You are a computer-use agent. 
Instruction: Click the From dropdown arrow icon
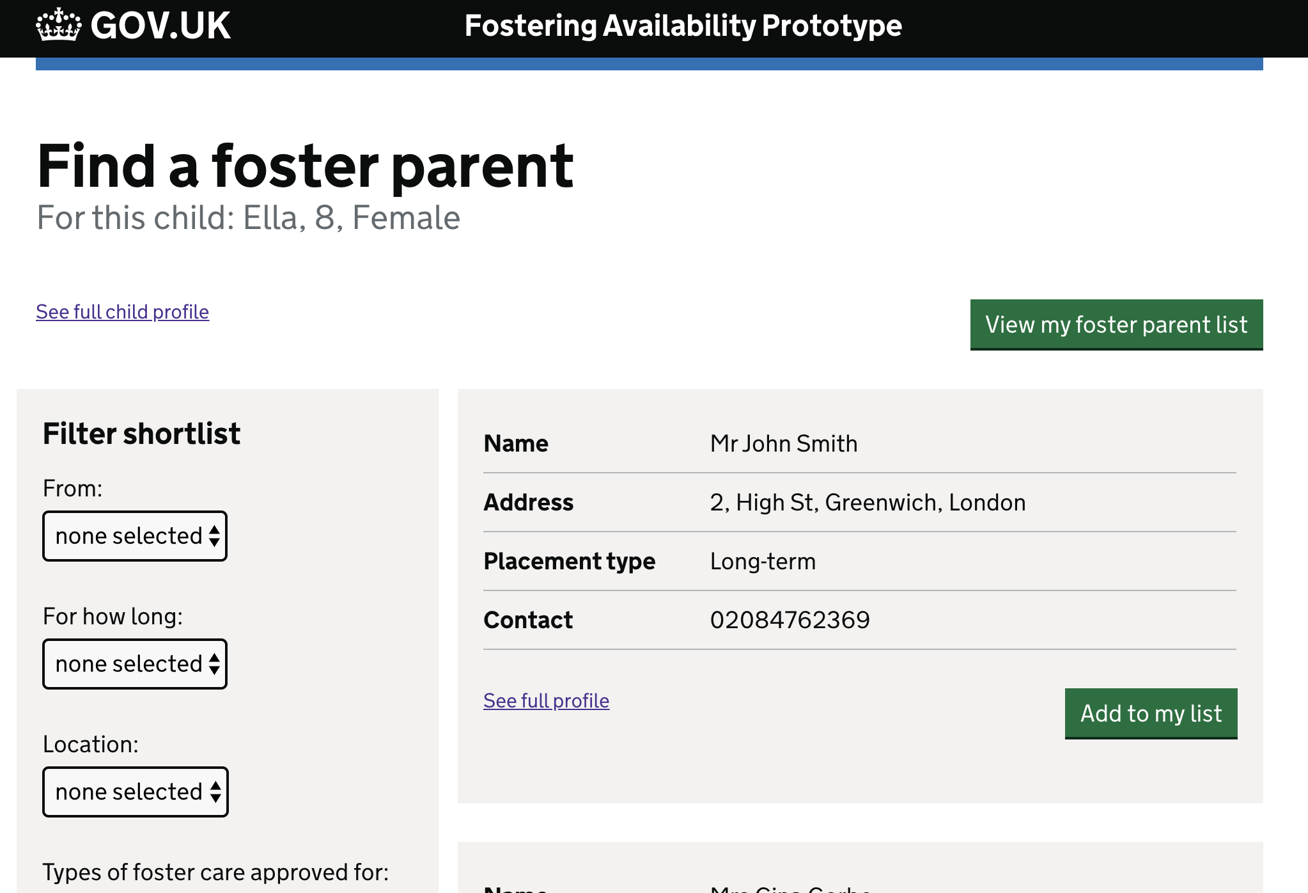pyautogui.click(x=214, y=536)
